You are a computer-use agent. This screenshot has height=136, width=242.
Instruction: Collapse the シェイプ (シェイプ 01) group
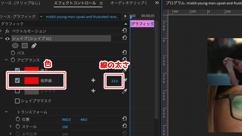(2, 38)
